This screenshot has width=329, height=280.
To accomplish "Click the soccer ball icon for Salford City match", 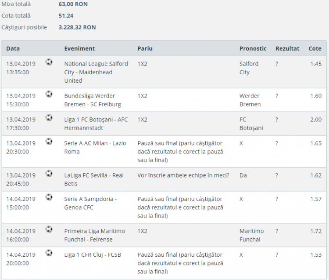I will [x=49, y=62].
